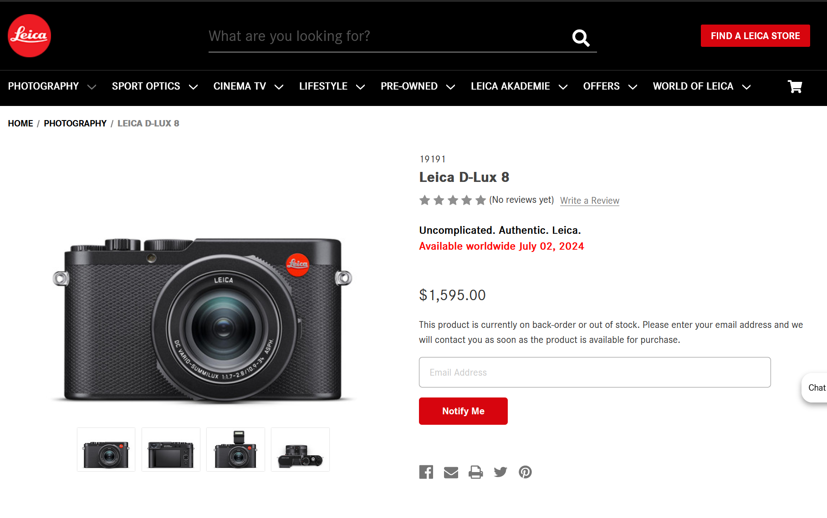Share product on Twitter
The width and height of the screenshot is (827, 518).
[x=500, y=472]
